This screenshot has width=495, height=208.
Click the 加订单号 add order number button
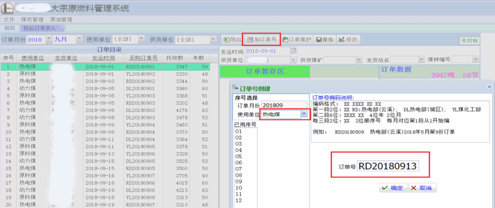[x=261, y=39]
